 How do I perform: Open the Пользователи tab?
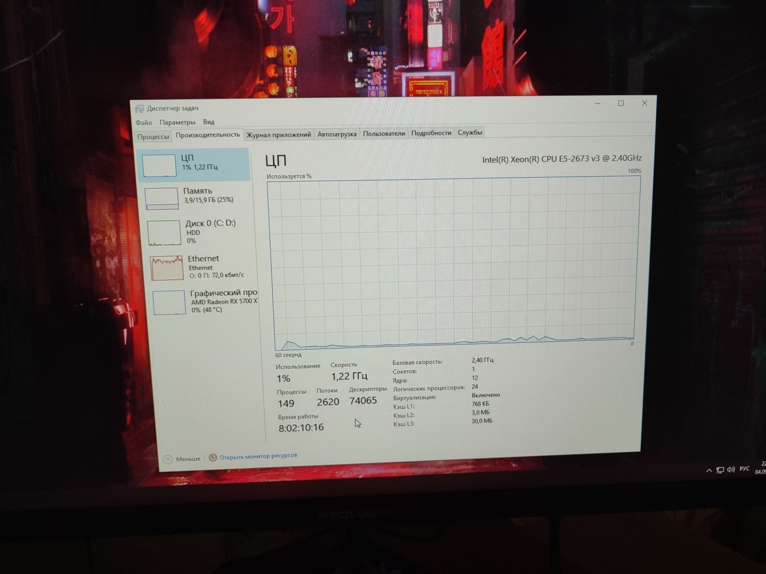tap(384, 134)
